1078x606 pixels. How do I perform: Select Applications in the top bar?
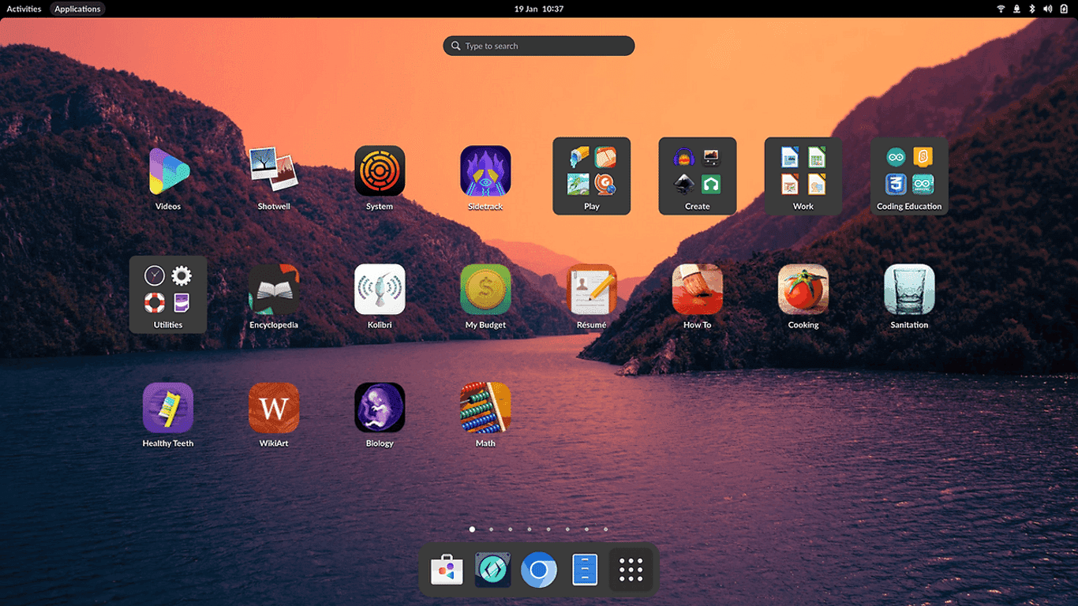pos(77,9)
